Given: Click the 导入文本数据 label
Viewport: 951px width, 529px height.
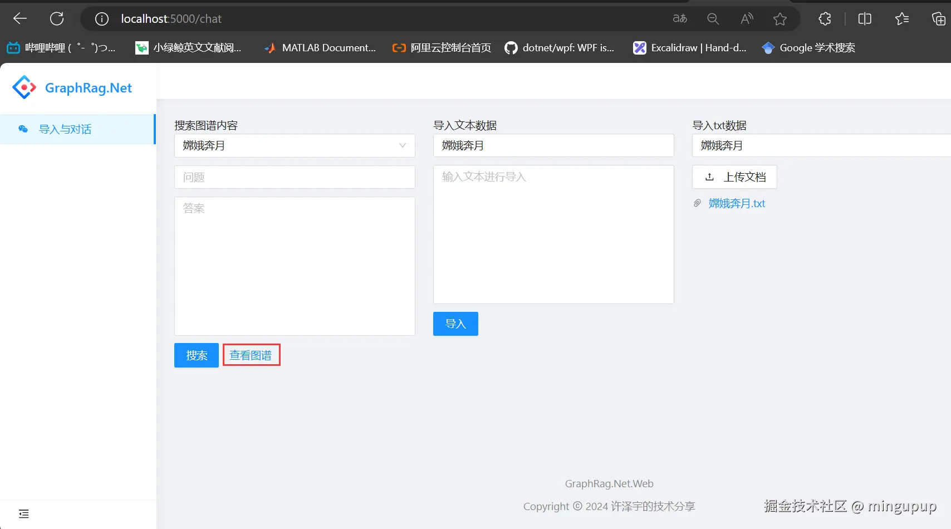Looking at the screenshot, I should [x=465, y=125].
